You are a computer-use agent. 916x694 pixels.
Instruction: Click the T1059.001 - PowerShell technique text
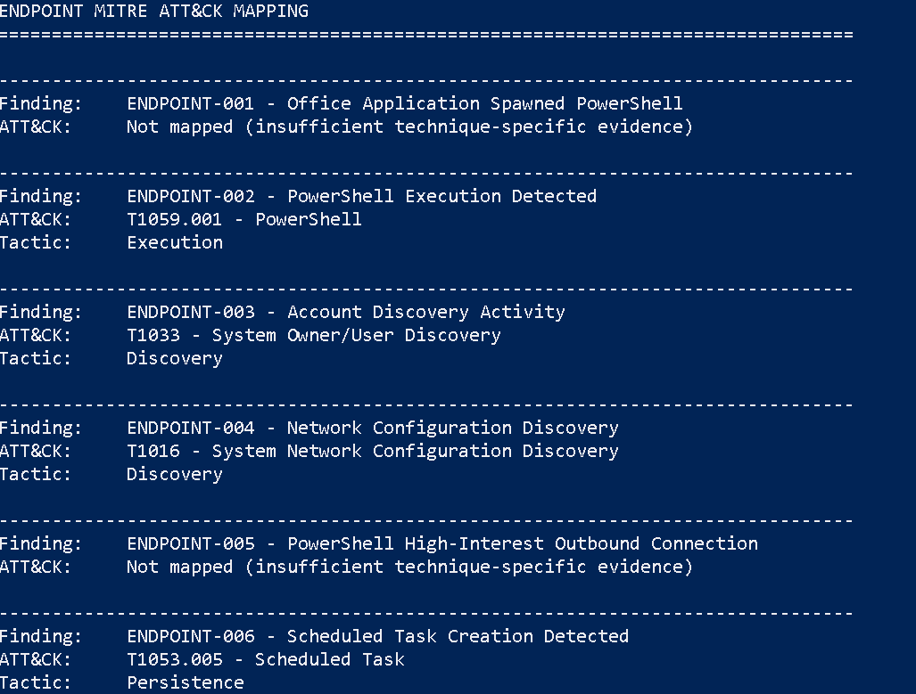click(244, 220)
